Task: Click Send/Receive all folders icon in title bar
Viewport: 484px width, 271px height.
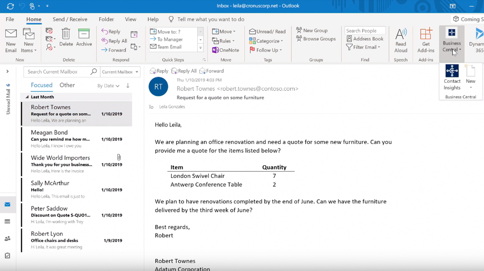Action: click(x=10, y=6)
